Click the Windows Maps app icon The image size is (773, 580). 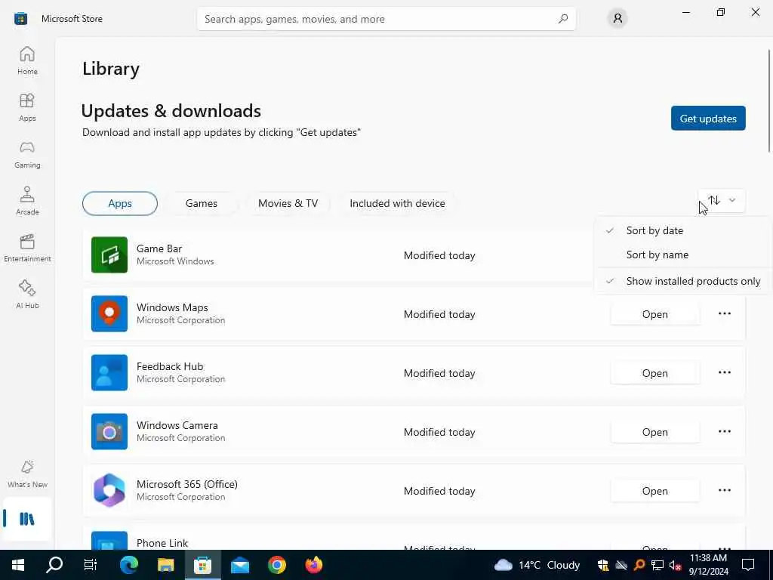pyautogui.click(x=109, y=313)
